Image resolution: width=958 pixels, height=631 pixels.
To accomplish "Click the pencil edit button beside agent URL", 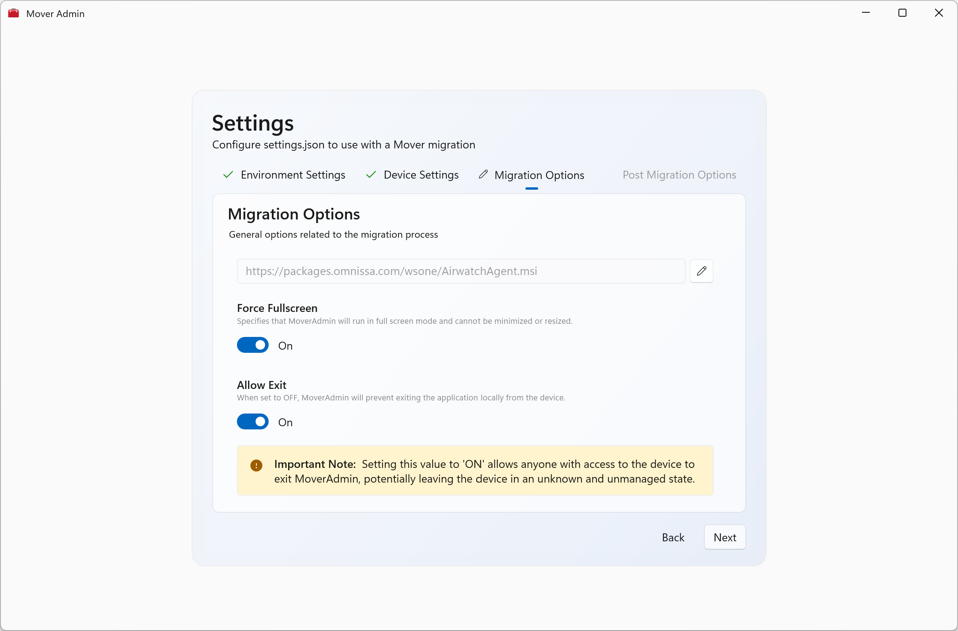I will 701,271.
